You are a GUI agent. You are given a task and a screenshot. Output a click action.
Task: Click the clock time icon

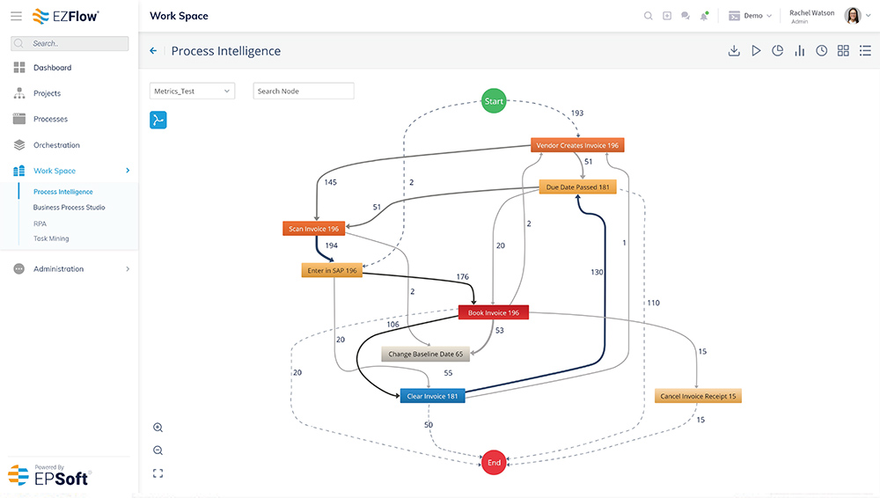click(x=821, y=50)
